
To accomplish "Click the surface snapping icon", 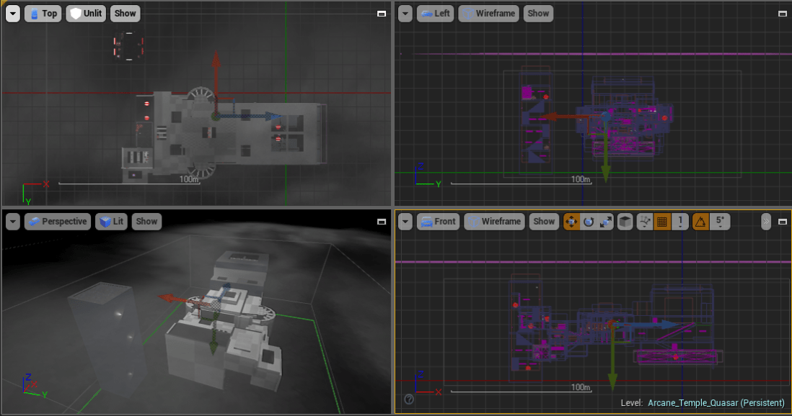I will coord(643,222).
